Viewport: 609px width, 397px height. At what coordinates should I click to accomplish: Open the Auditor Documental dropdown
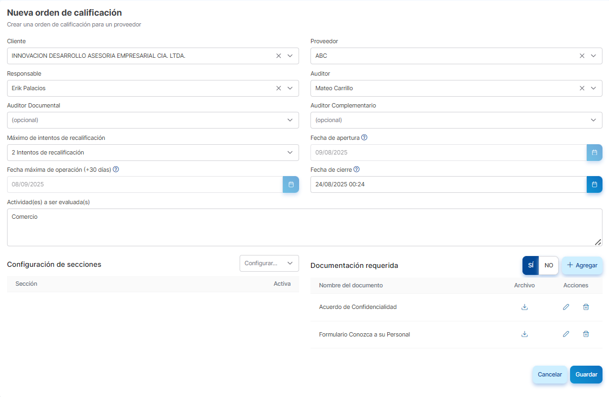click(x=153, y=120)
